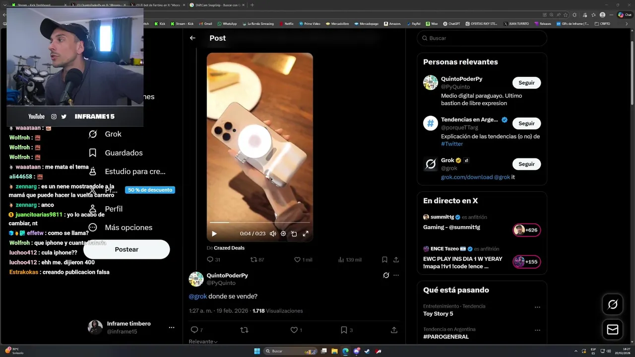The width and height of the screenshot is (635, 357).
Task: Repost the QuintoPoderPy post
Action: pyautogui.click(x=244, y=330)
